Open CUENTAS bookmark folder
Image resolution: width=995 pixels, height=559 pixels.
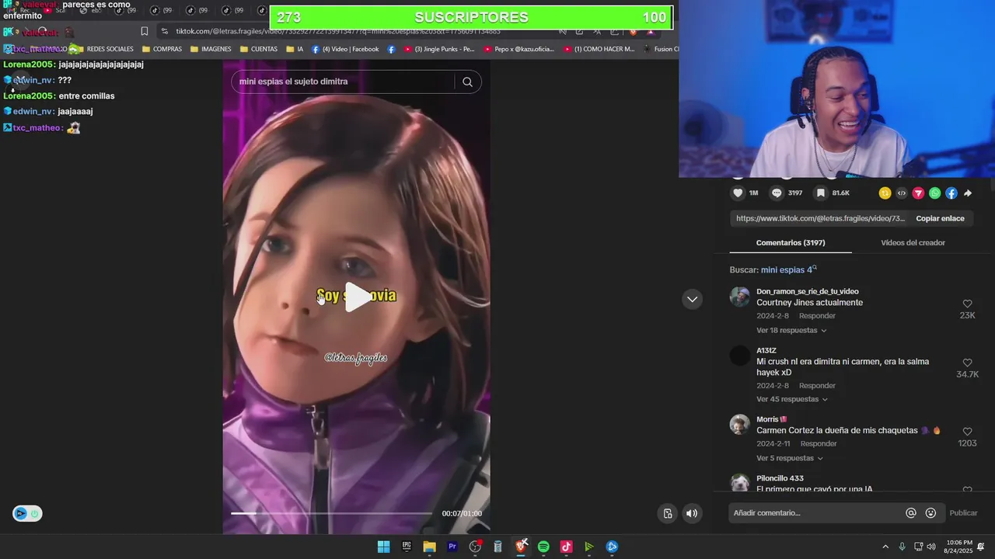tap(259, 49)
